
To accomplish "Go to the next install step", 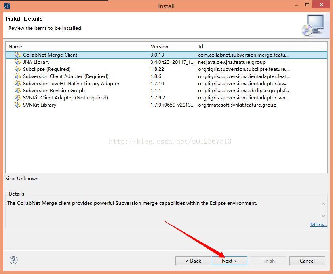I will (229, 261).
